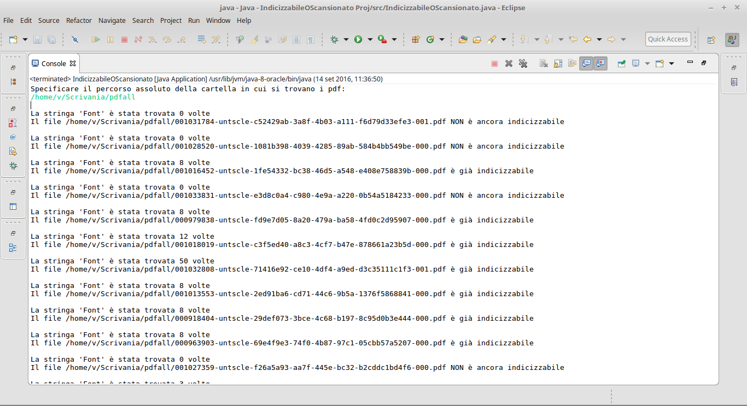Image resolution: width=747 pixels, height=406 pixels.
Task: Open the Display Selected Console dropdown
Action: click(x=647, y=63)
